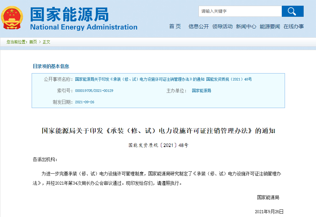Open the 信息公开 navigation menu
Viewport: 316px width, 217px height.
pyautogui.click(x=199, y=26)
